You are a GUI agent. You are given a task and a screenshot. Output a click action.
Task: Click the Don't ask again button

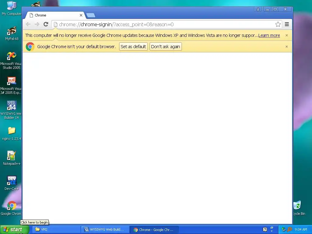165,47
